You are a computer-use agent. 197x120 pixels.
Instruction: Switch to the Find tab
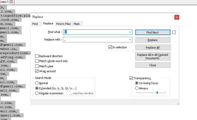[x=35, y=24]
